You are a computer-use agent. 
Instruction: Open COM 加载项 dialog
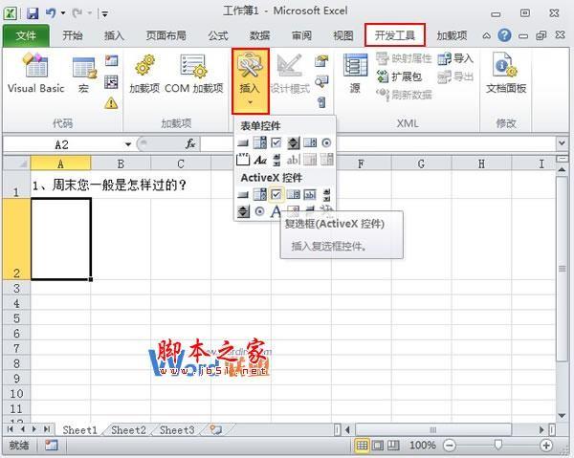[193, 74]
